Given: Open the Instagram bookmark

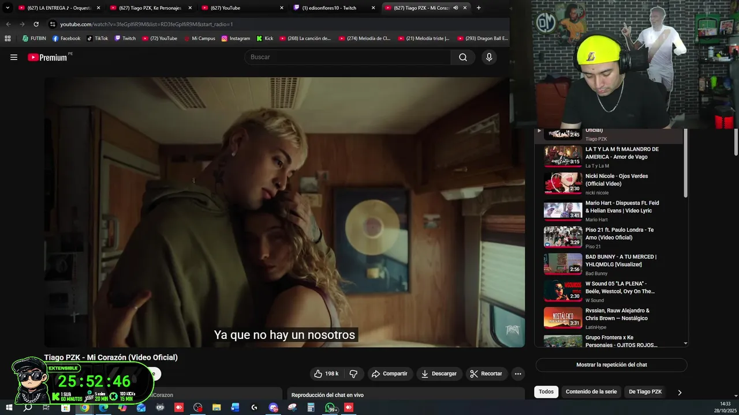Looking at the screenshot, I should click(236, 39).
